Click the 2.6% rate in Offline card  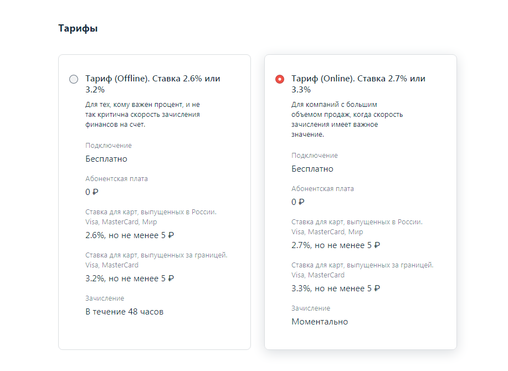pyautogui.click(x=130, y=235)
